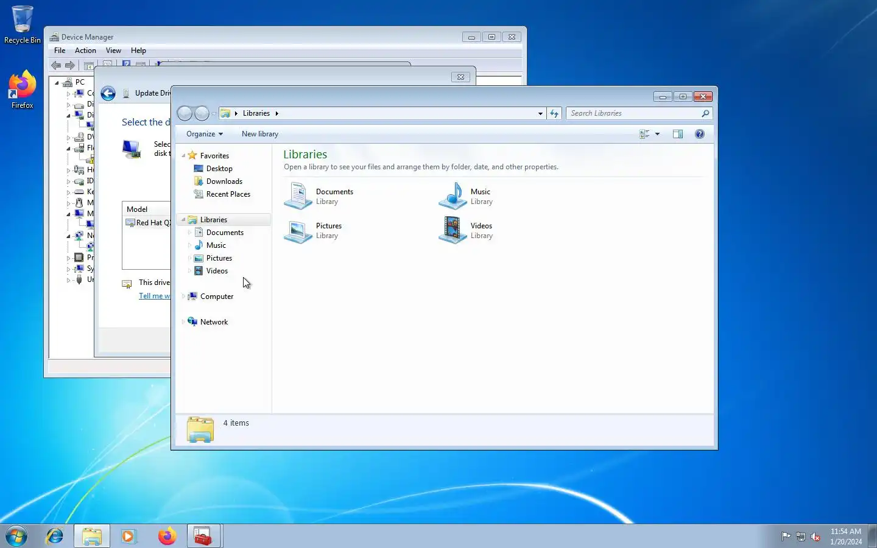Open Windows Media Player from taskbar
Image resolution: width=877 pixels, height=548 pixels.
pyautogui.click(x=129, y=536)
